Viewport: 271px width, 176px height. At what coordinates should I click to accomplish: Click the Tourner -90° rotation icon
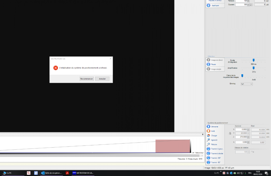point(208,162)
